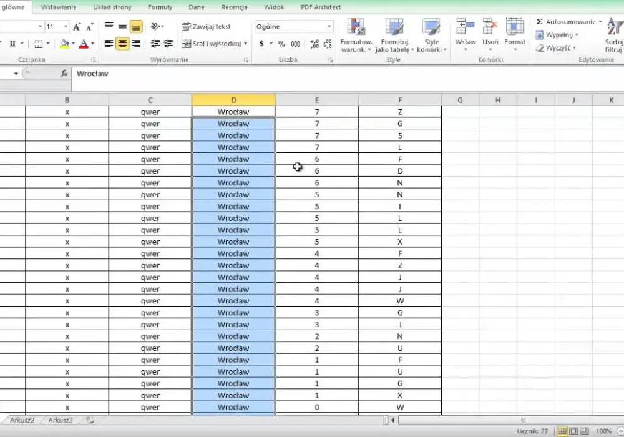This screenshot has height=437, width=624.
Task: Open the Arkusz3 sheet tab
Action: coord(61,420)
